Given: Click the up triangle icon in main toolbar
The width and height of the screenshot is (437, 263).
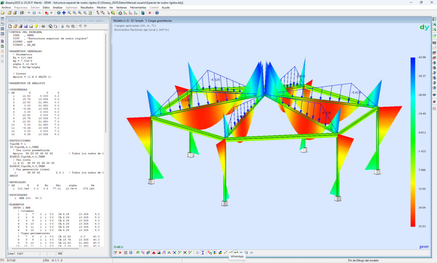Looking at the screenshot, I should [39, 13].
